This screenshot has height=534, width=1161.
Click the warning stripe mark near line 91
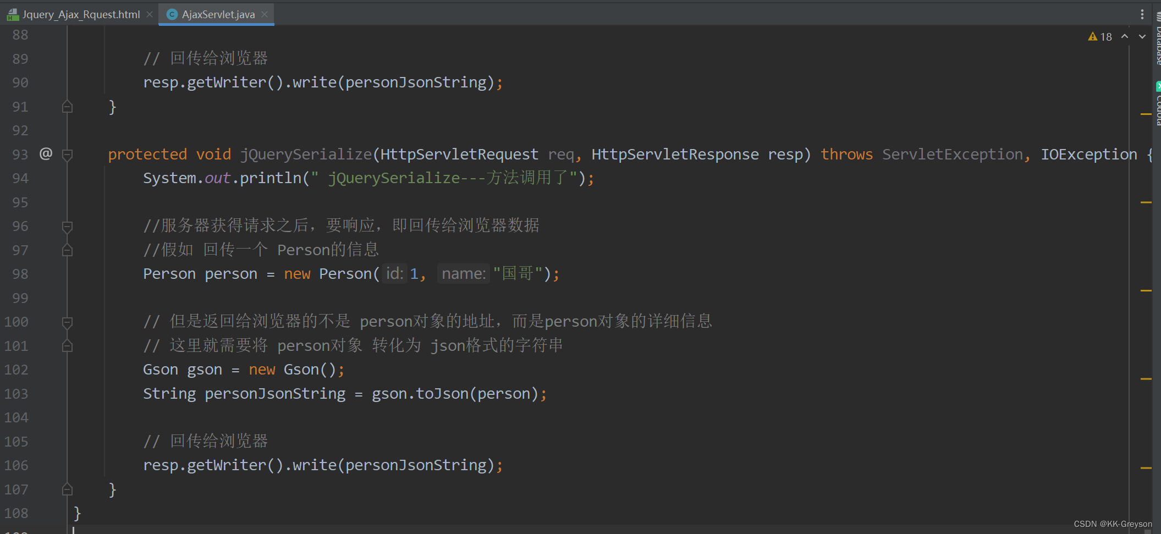[x=1146, y=114]
